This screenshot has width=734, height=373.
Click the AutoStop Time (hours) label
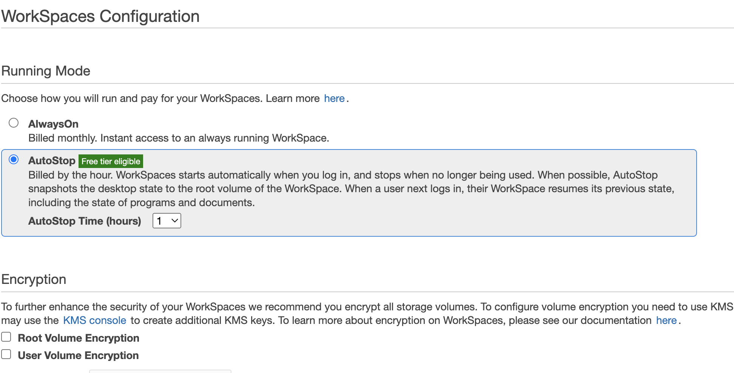pyautogui.click(x=85, y=221)
